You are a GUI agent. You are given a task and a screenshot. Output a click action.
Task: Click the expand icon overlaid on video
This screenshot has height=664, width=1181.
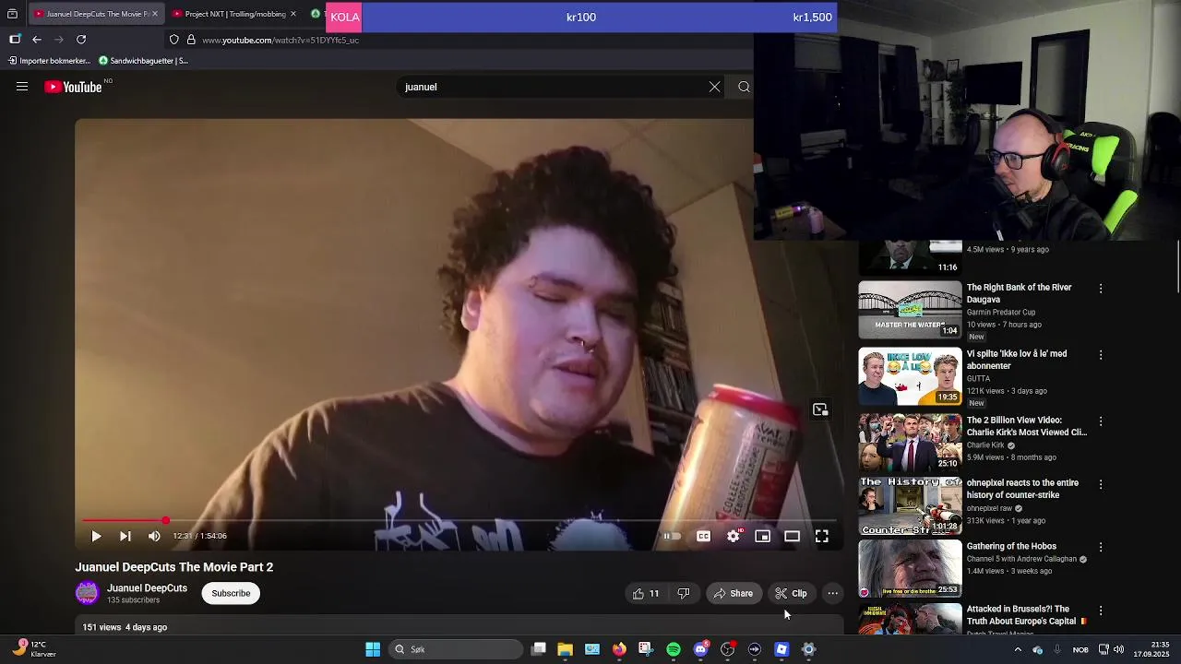click(820, 409)
